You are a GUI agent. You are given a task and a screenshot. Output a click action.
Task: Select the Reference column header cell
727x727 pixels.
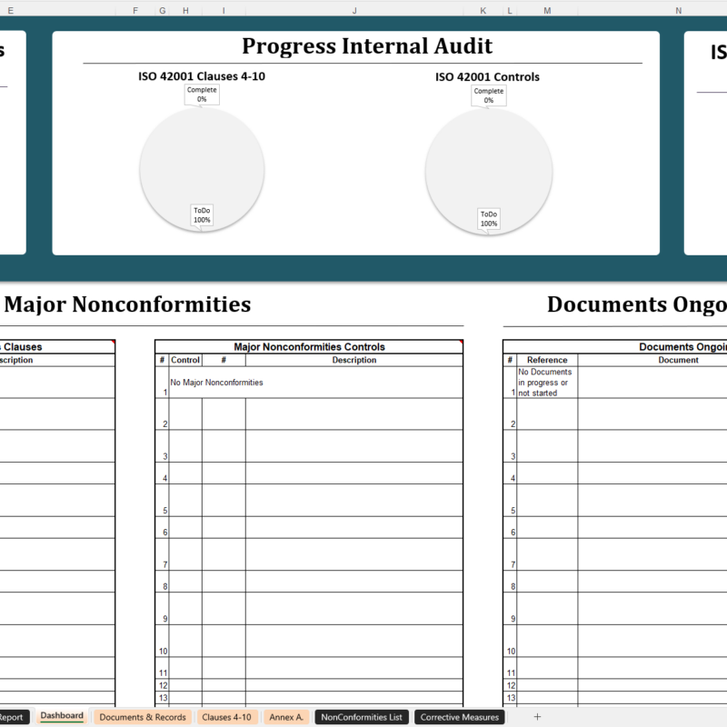pos(546,359)
